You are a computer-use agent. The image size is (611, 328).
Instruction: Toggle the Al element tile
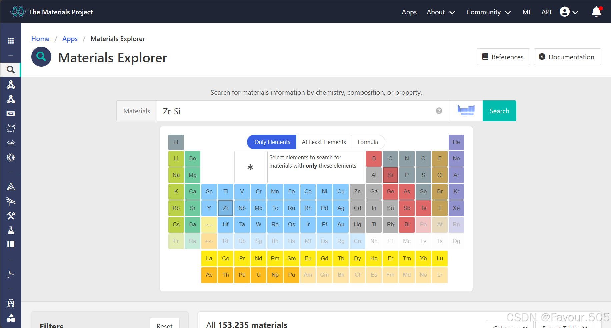pyautogui.click(x=374, y=175)
